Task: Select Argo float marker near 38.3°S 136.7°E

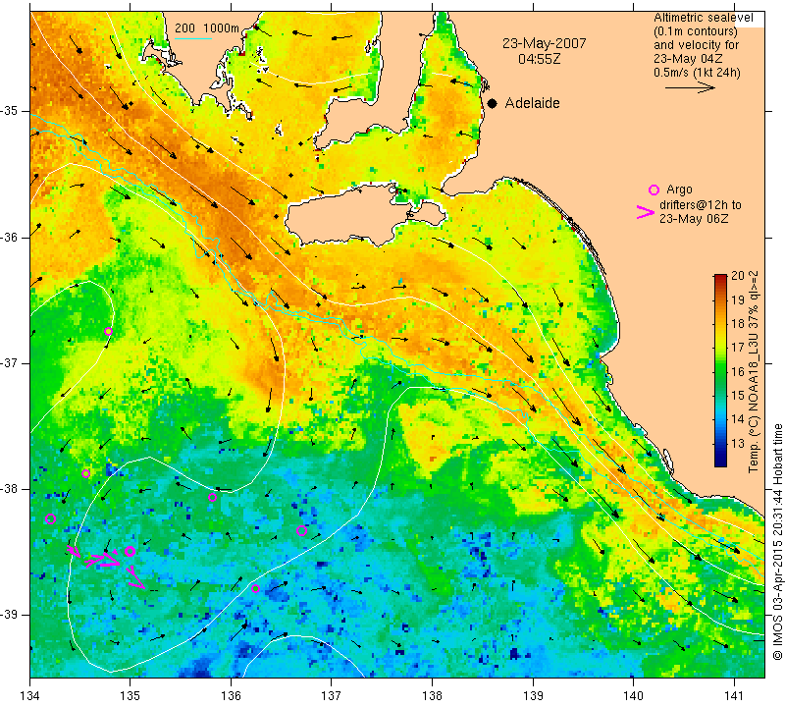Action: pos(301,530)
